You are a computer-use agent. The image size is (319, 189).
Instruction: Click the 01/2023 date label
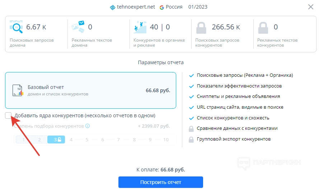(x=198, y=7)
